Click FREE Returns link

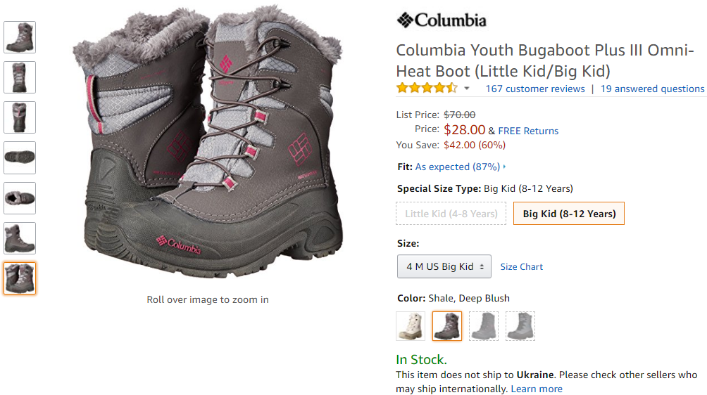pos(528,131)
